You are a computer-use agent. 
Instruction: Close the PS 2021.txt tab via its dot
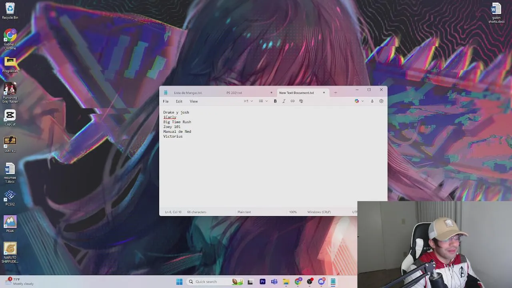tap(271, 93)
